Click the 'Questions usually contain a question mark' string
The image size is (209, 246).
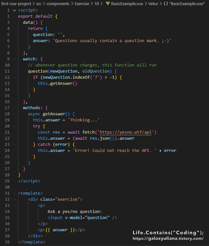112,41
